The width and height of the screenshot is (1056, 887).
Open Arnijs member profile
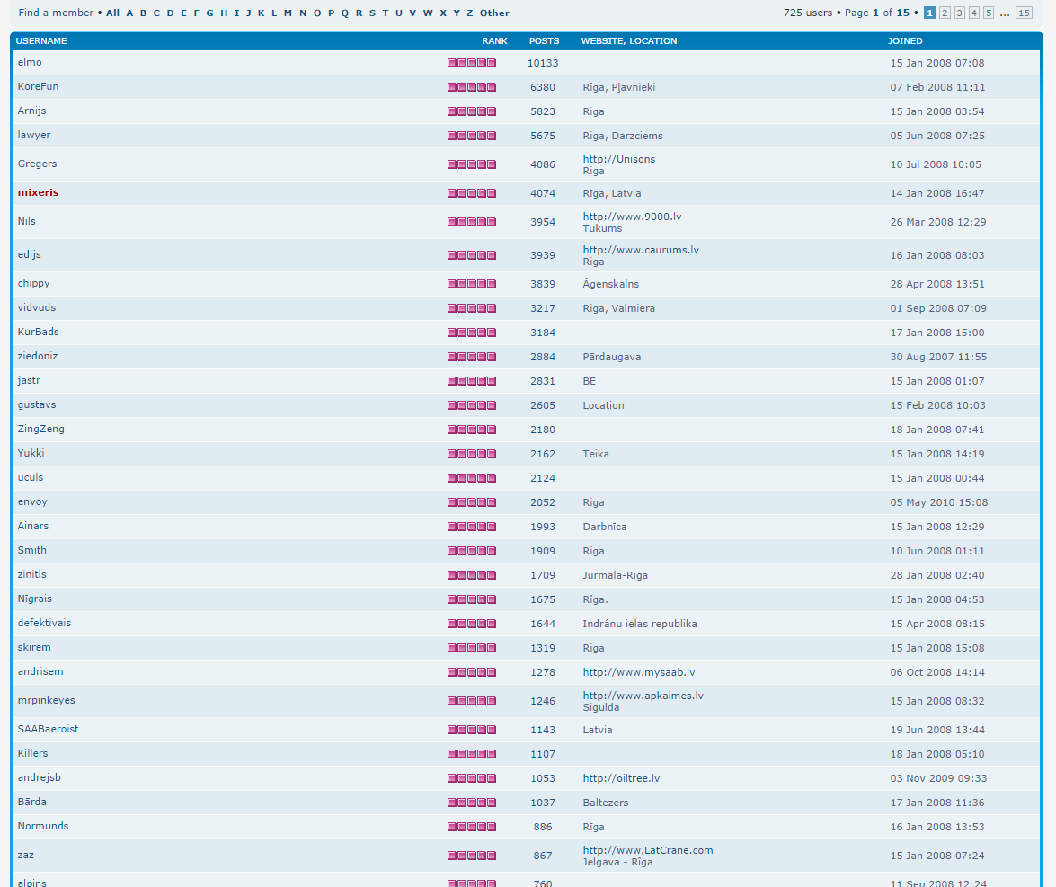[x=31, y=111]
